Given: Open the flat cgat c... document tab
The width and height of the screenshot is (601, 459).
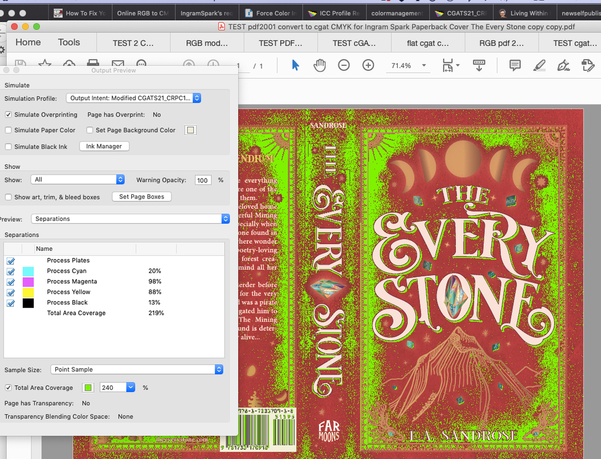Looking at the screenshot, I should click(x=428, y=43).
